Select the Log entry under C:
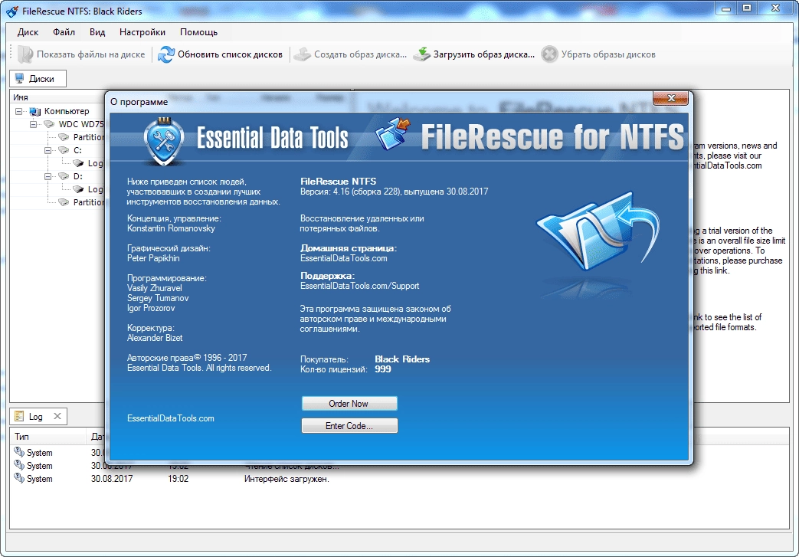 pos(95,163)
